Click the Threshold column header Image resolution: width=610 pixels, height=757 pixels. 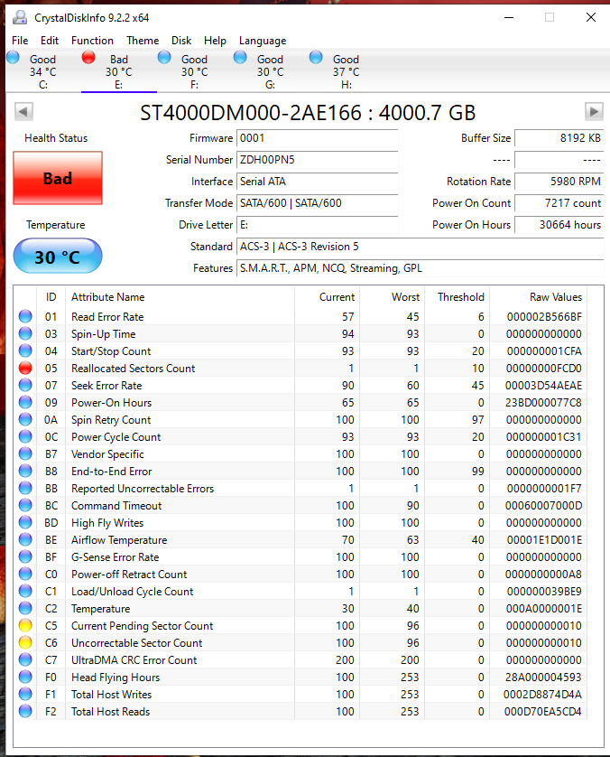[457, 297]
